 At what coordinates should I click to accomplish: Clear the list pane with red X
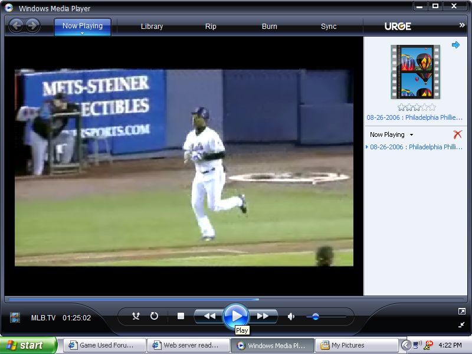457,135
